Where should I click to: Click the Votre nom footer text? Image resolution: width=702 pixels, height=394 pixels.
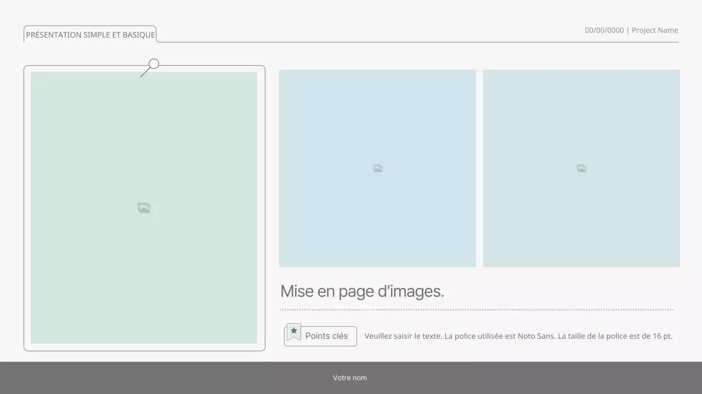click(x=350, y=378)
